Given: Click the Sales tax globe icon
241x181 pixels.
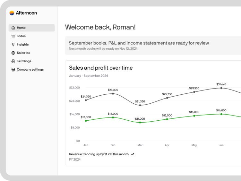Looking at the screenshot, I should 13,53.
